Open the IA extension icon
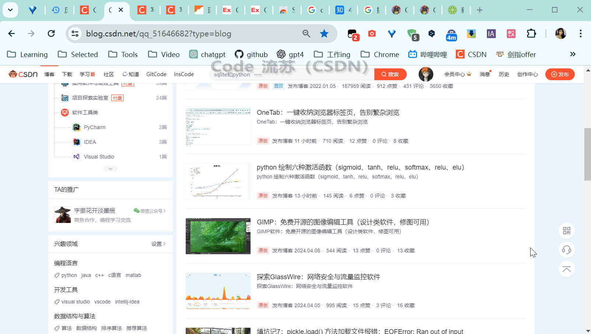The width and height of the screenshot is (591, 334). coord(491,34)
